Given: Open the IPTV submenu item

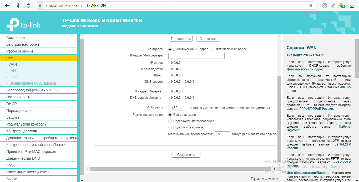Looking at the screenshot, I should 39,77.
